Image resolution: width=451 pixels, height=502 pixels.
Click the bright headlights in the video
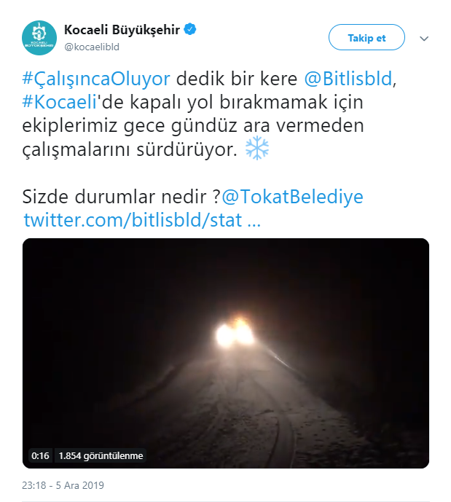(x=235, y=332)
